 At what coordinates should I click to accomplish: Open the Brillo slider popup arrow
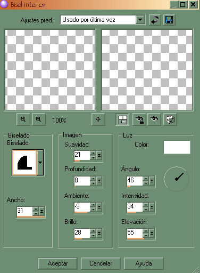point(99,233)
